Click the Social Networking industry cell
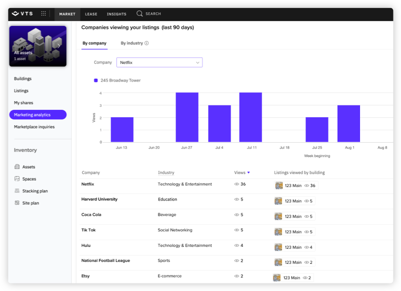The image size is (401, 291). pyautogui.click(x=175, y=230)
